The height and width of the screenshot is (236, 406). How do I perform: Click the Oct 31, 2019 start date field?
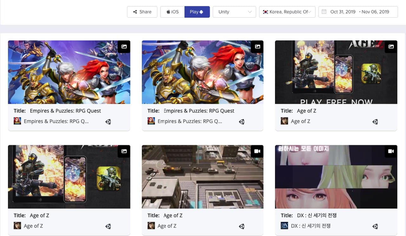[343, 12]
